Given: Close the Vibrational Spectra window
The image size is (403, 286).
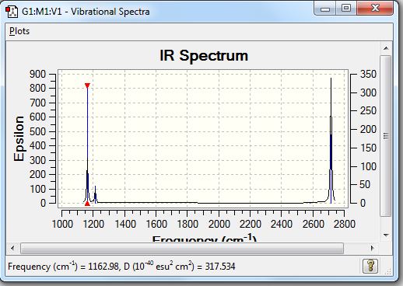Looking at the screenshot, I should [375, 9].
